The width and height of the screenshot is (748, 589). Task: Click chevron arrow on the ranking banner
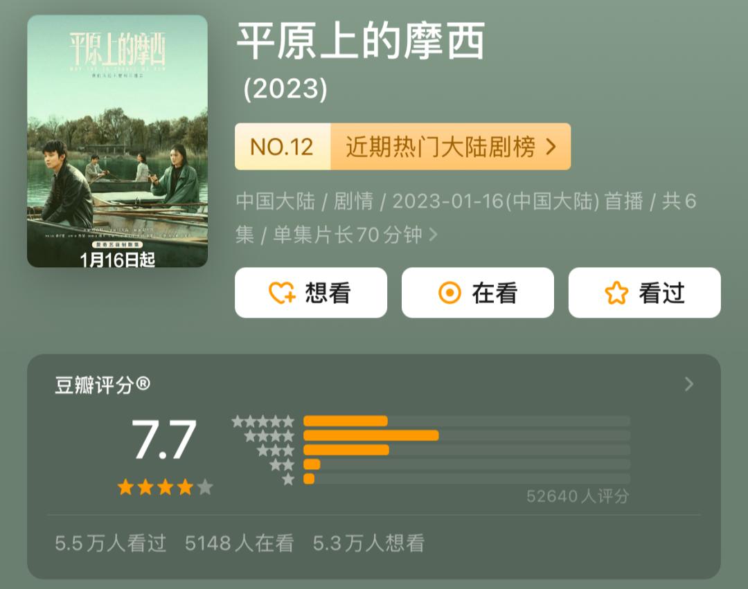[x=551, y=147]
